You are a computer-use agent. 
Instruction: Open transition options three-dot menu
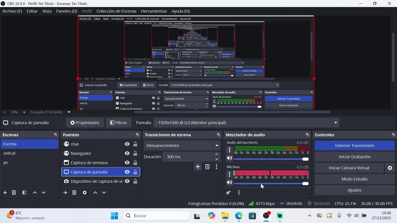tap(216, 167)
